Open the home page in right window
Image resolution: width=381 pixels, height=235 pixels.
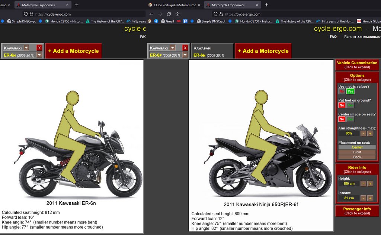[177, 14]
